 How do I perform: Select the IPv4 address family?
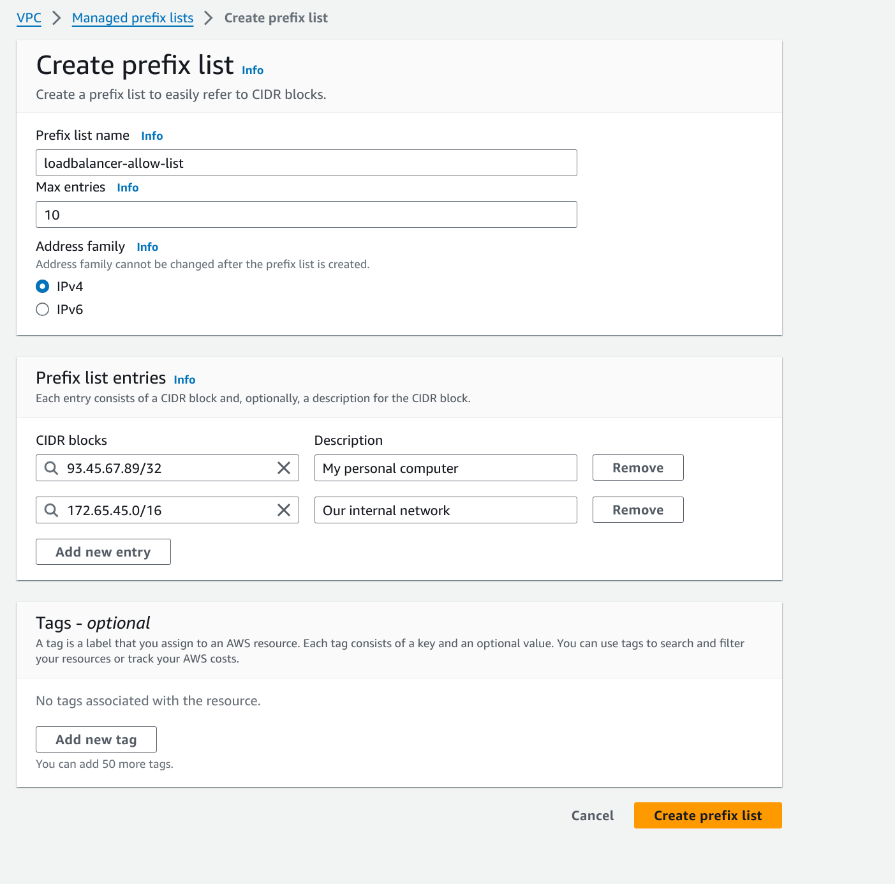(x=43, y=287)
